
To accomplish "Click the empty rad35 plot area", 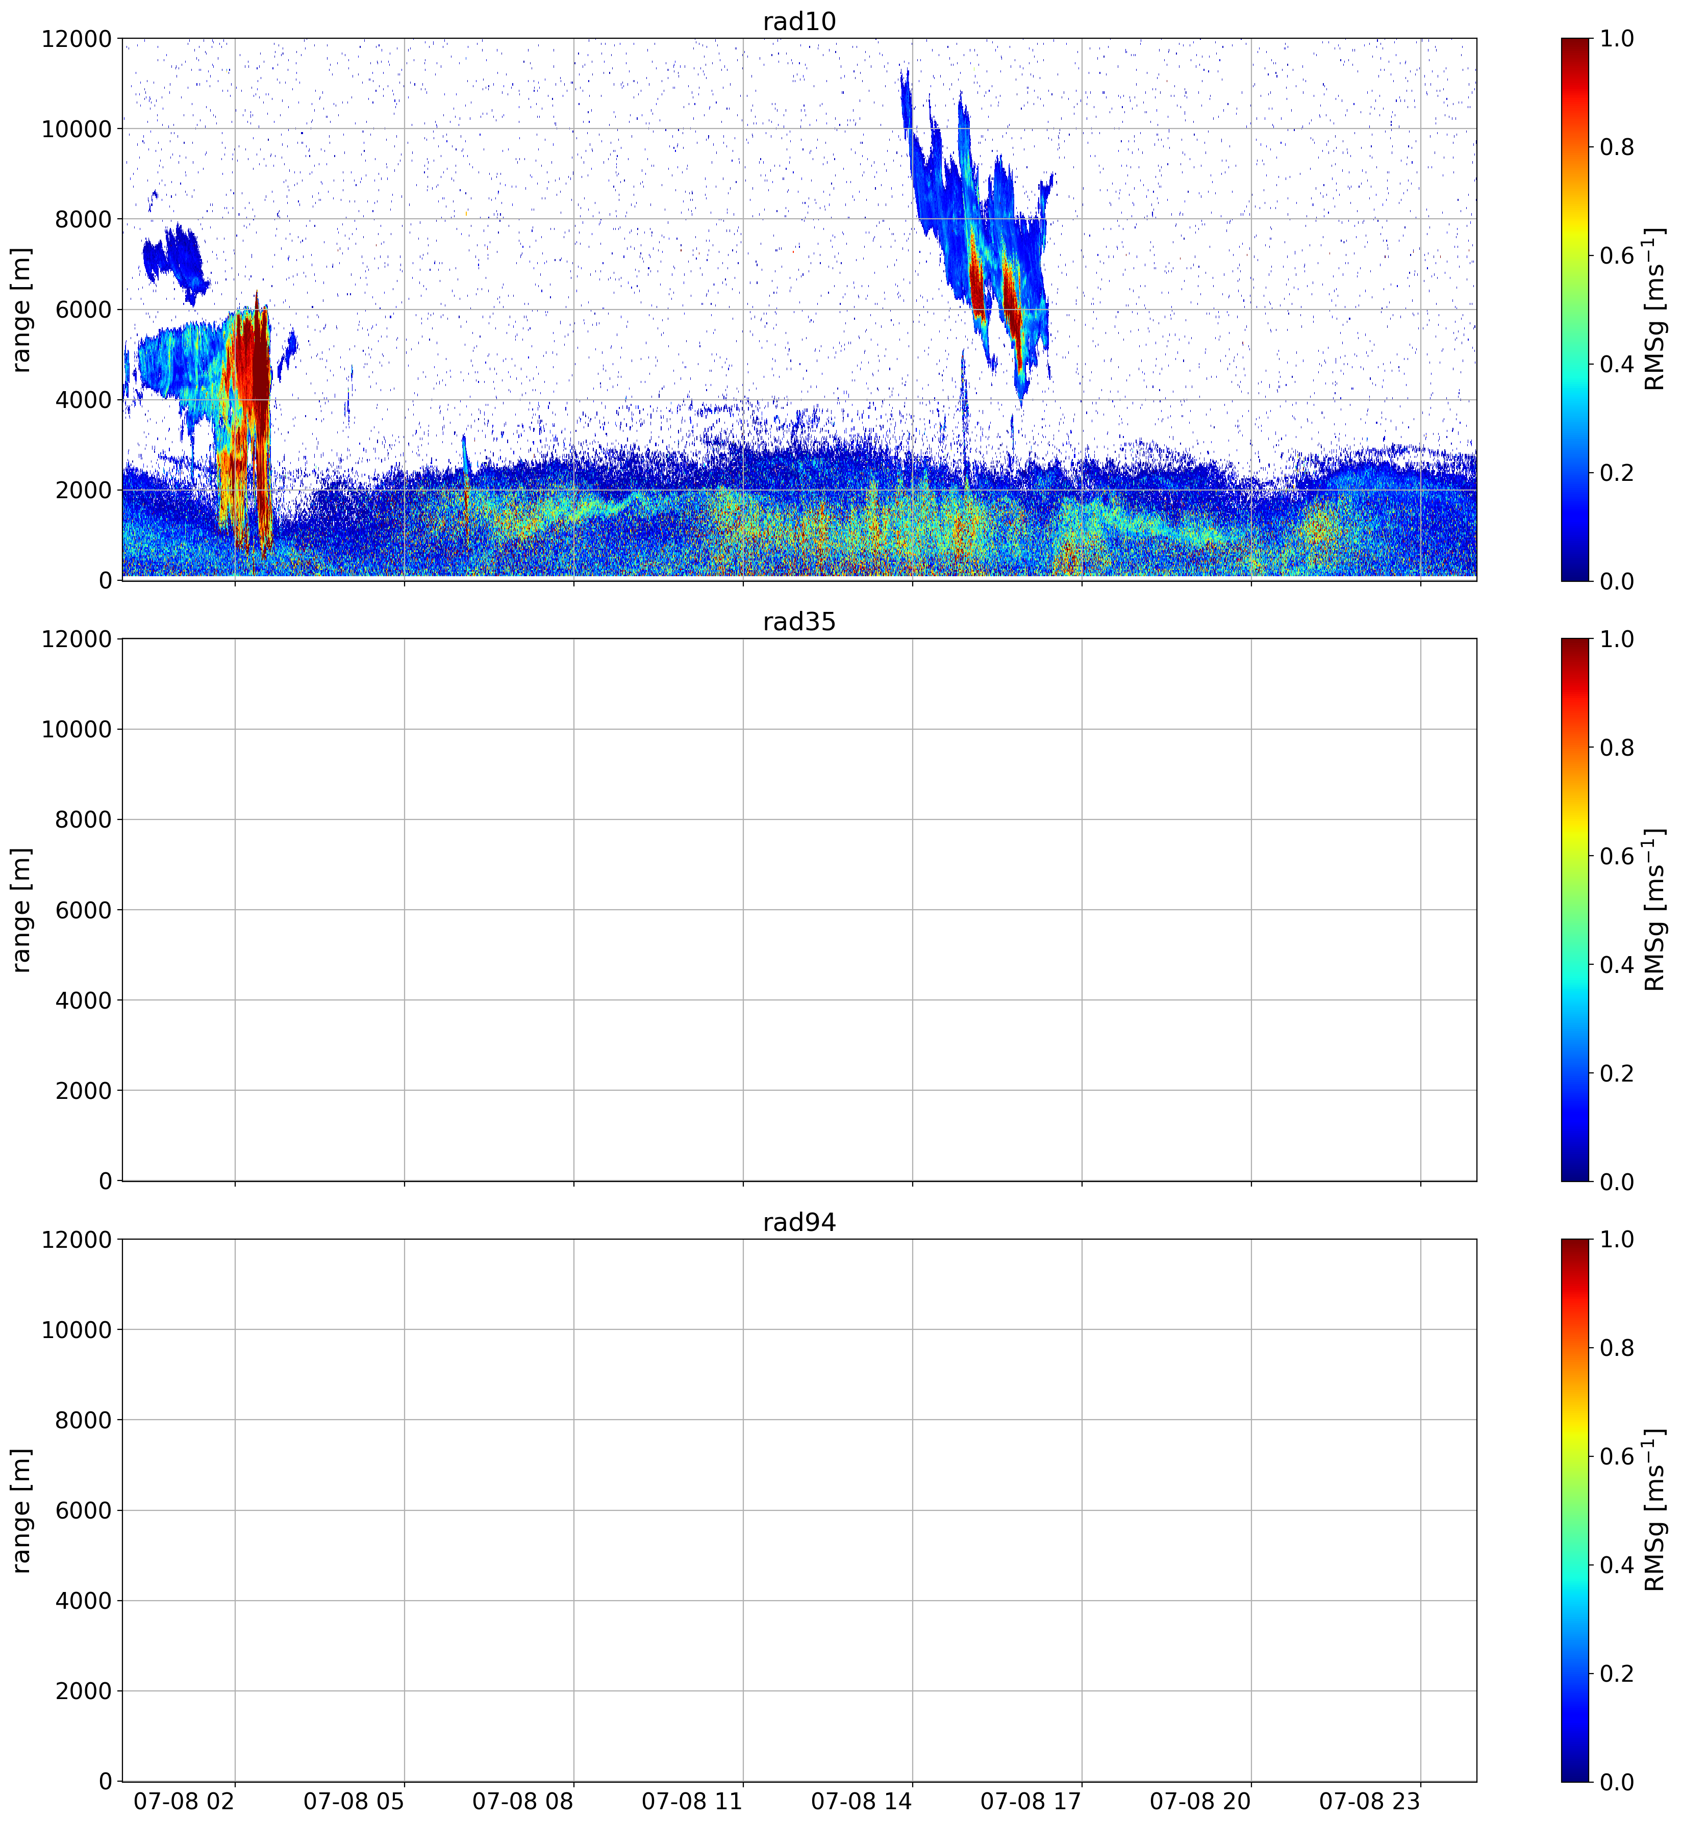I will pyautogui.click(x=798, y=909).
